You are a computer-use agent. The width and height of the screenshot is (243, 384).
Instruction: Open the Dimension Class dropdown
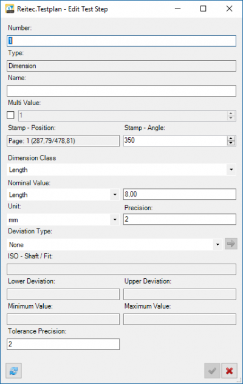pos(122,170)
